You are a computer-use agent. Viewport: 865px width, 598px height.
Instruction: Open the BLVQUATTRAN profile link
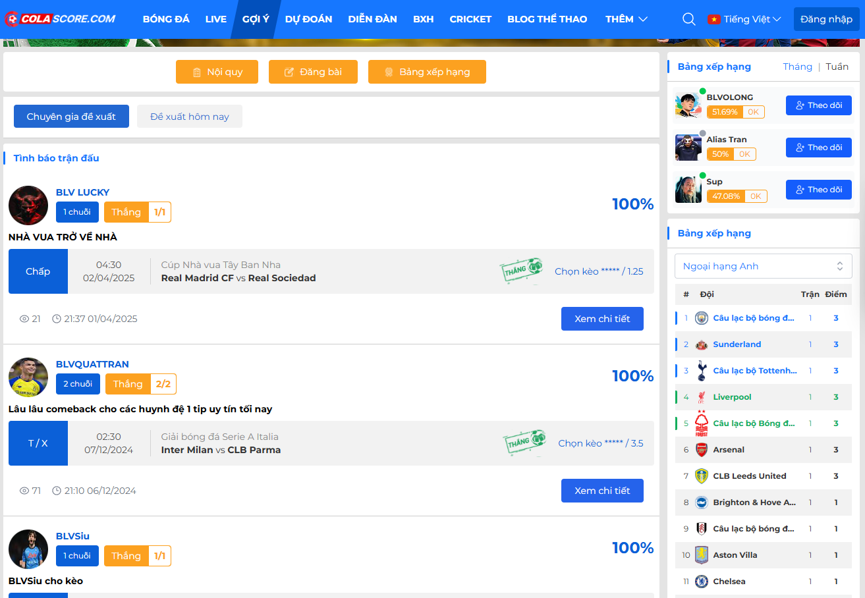(92, 364)
